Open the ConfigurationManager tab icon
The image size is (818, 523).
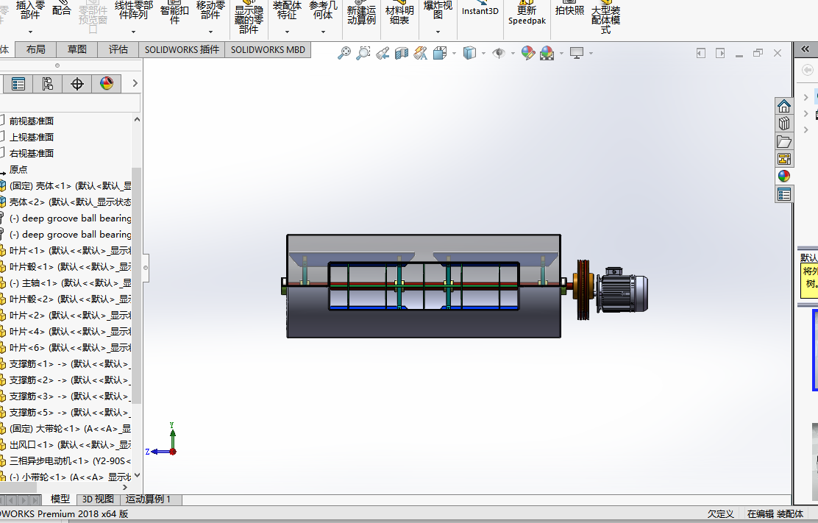pos(48,83)
